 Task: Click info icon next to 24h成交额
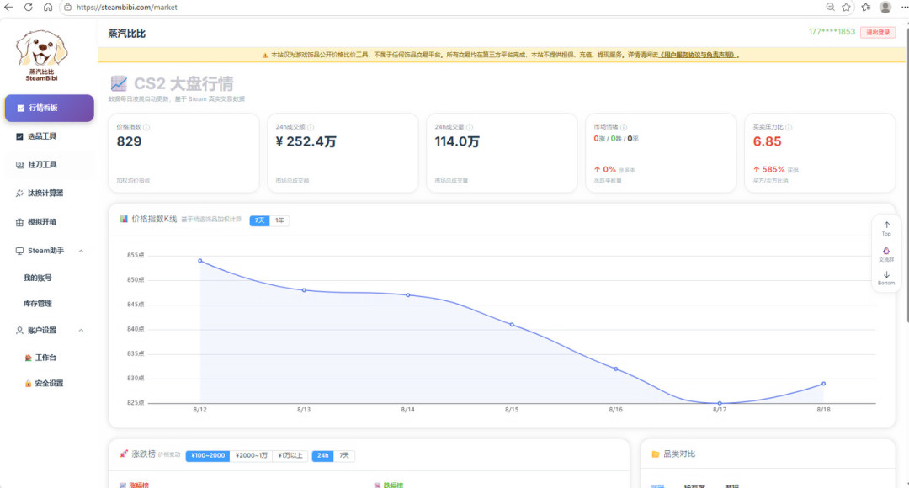[x=311, y=127]
